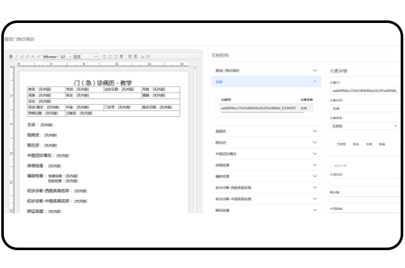The width and height of the screenshot is (405, 268).
Task: Click the 检查结果 [无内容] field
Action: (x=63, y=176)
